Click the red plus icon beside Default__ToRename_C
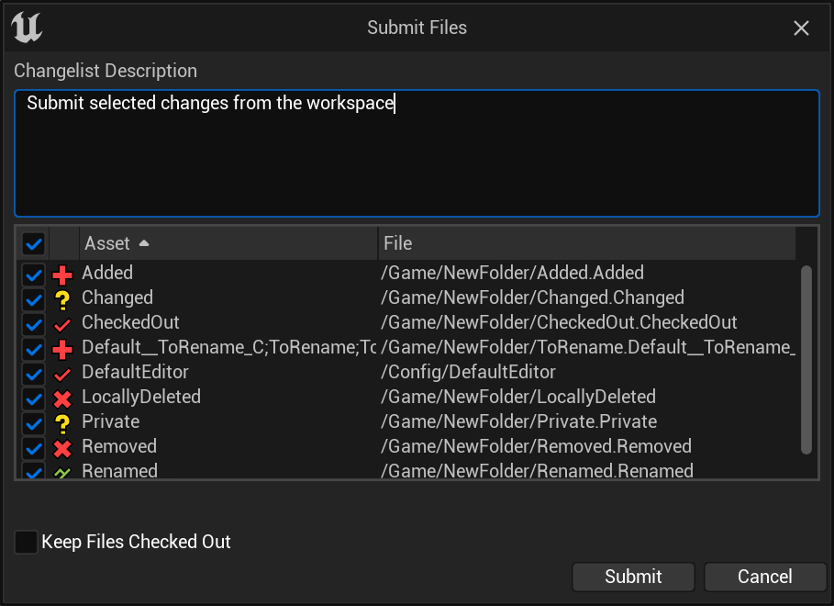The image size is (834, 606). [x=62, y=349]
